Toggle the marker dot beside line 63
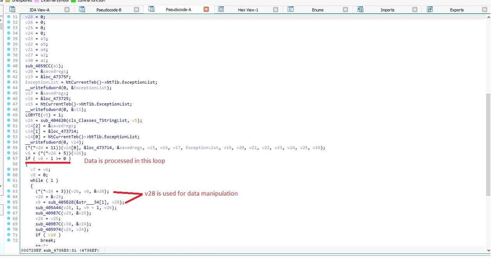 click(9, 191)
